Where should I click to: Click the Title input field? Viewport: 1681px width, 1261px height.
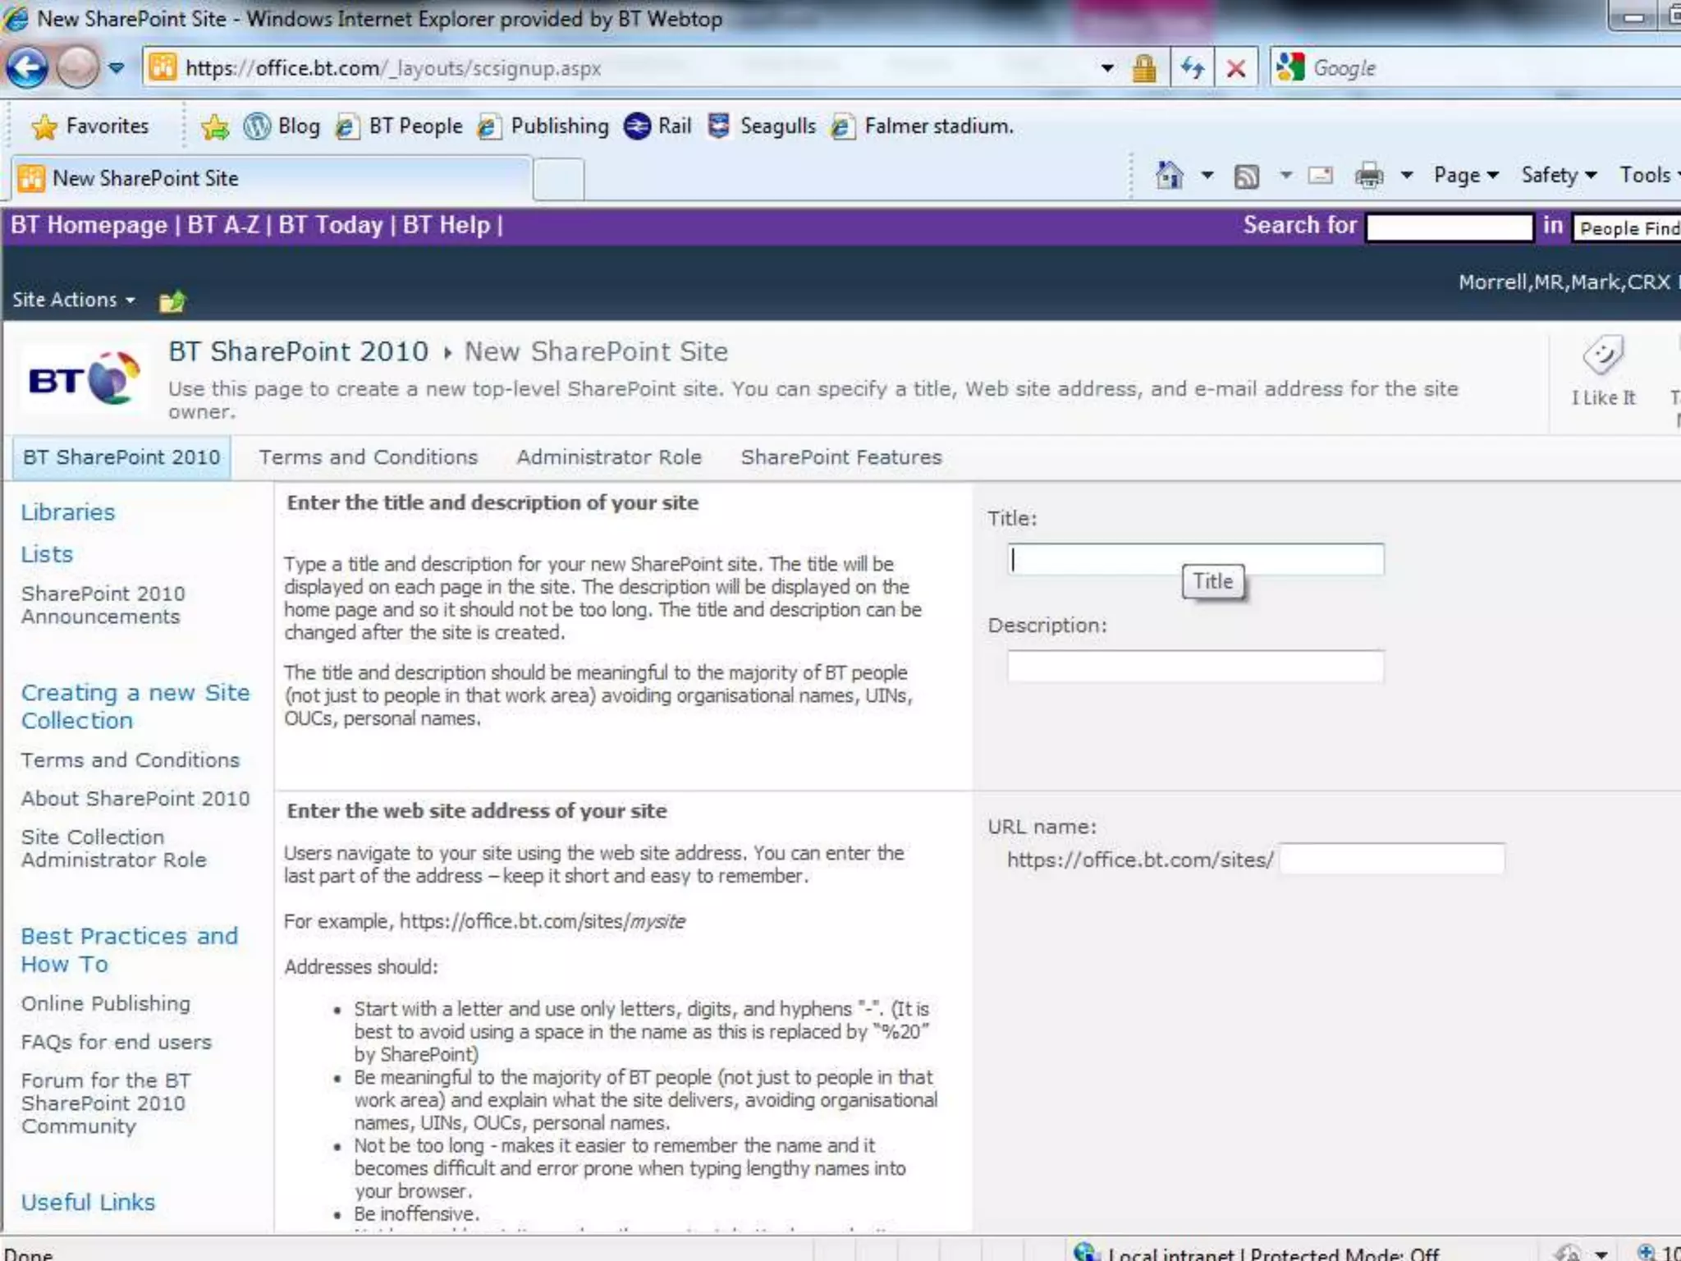(1196, 560)
